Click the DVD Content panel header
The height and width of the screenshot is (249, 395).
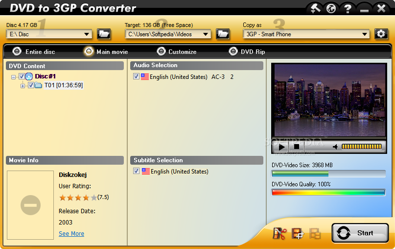click(65, 66)
